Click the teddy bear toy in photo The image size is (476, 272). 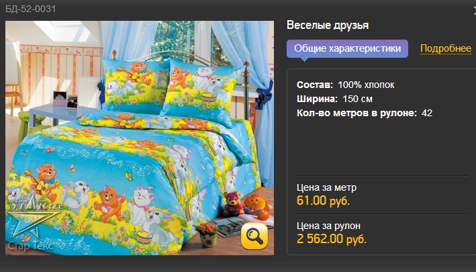point(233,203)
